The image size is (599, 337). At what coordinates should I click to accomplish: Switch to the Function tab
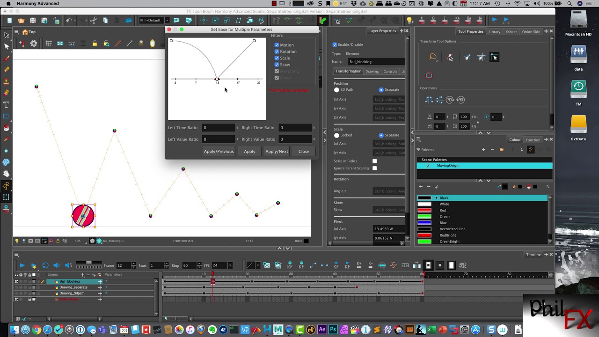(533, 140)
